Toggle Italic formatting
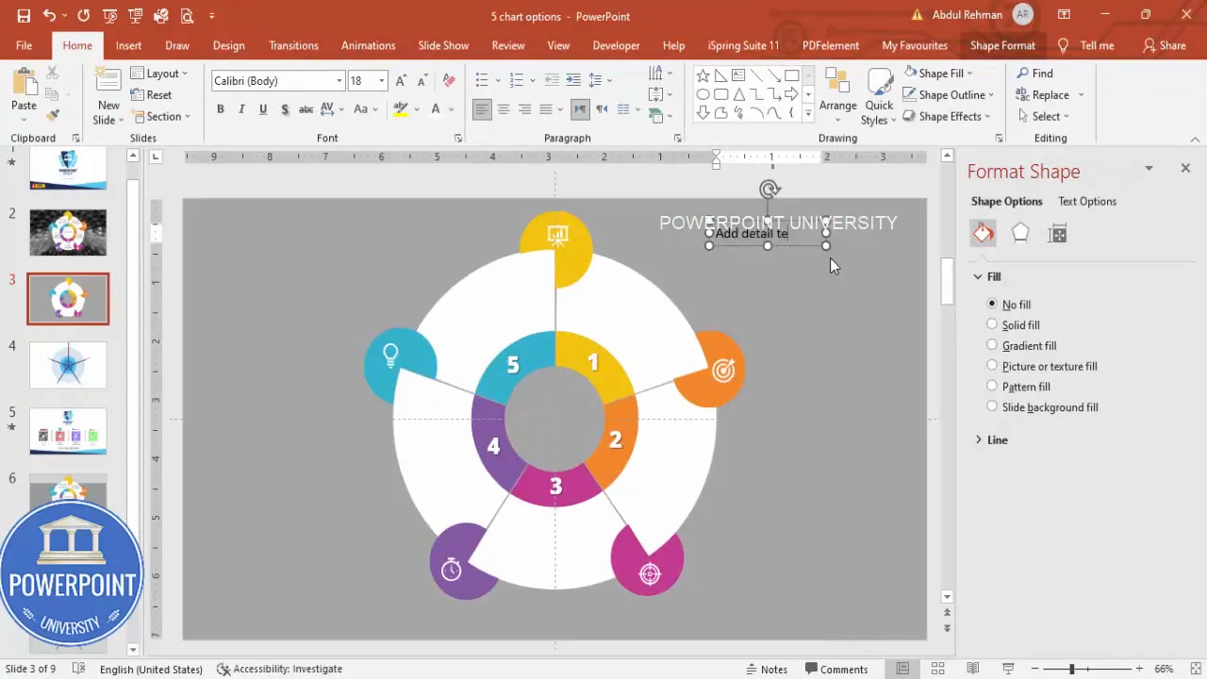Screen dimensions: 1207x679 pos(241,109)
